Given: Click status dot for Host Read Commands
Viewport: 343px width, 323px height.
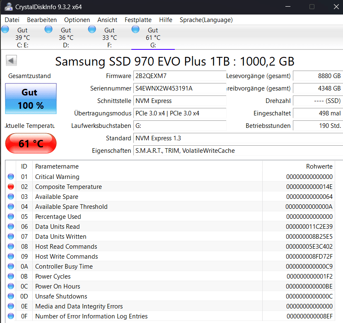Looking at the screenshot, I should pyautogui.click(x=11, y=247).
